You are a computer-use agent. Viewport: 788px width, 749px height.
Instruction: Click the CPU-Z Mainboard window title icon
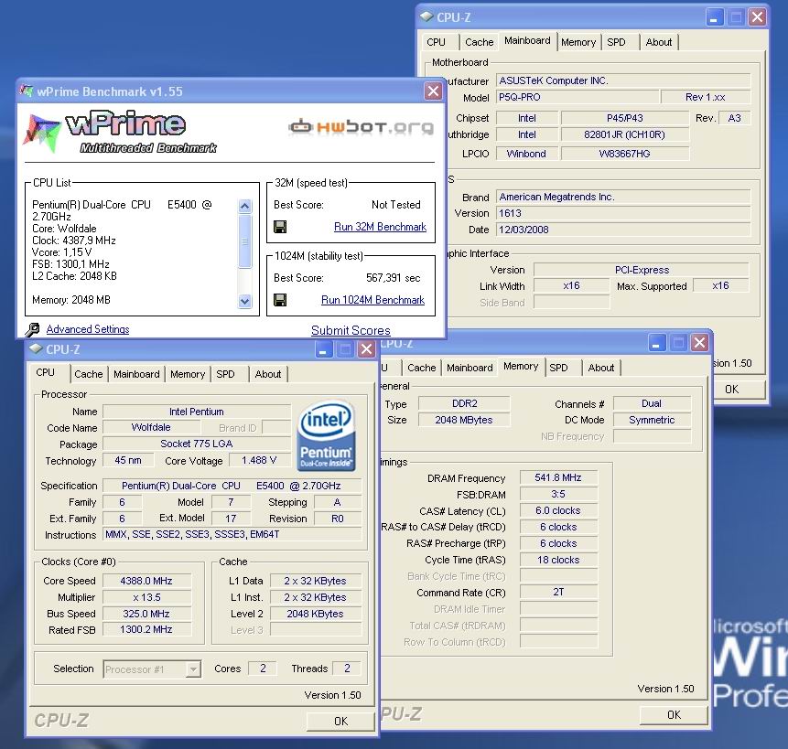[426, 16]
